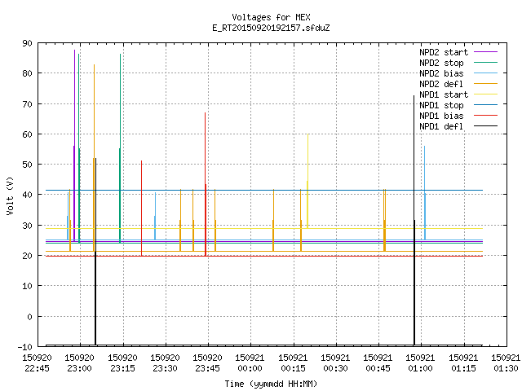522x391 pixels.
Task: Click the purple NPD2 start legend line sample
Action: click(485, 52)
